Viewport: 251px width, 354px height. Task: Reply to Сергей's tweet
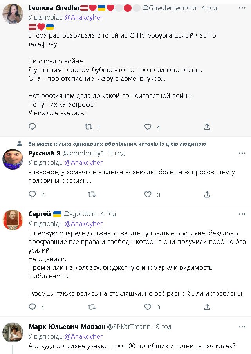tap(33, 307)
